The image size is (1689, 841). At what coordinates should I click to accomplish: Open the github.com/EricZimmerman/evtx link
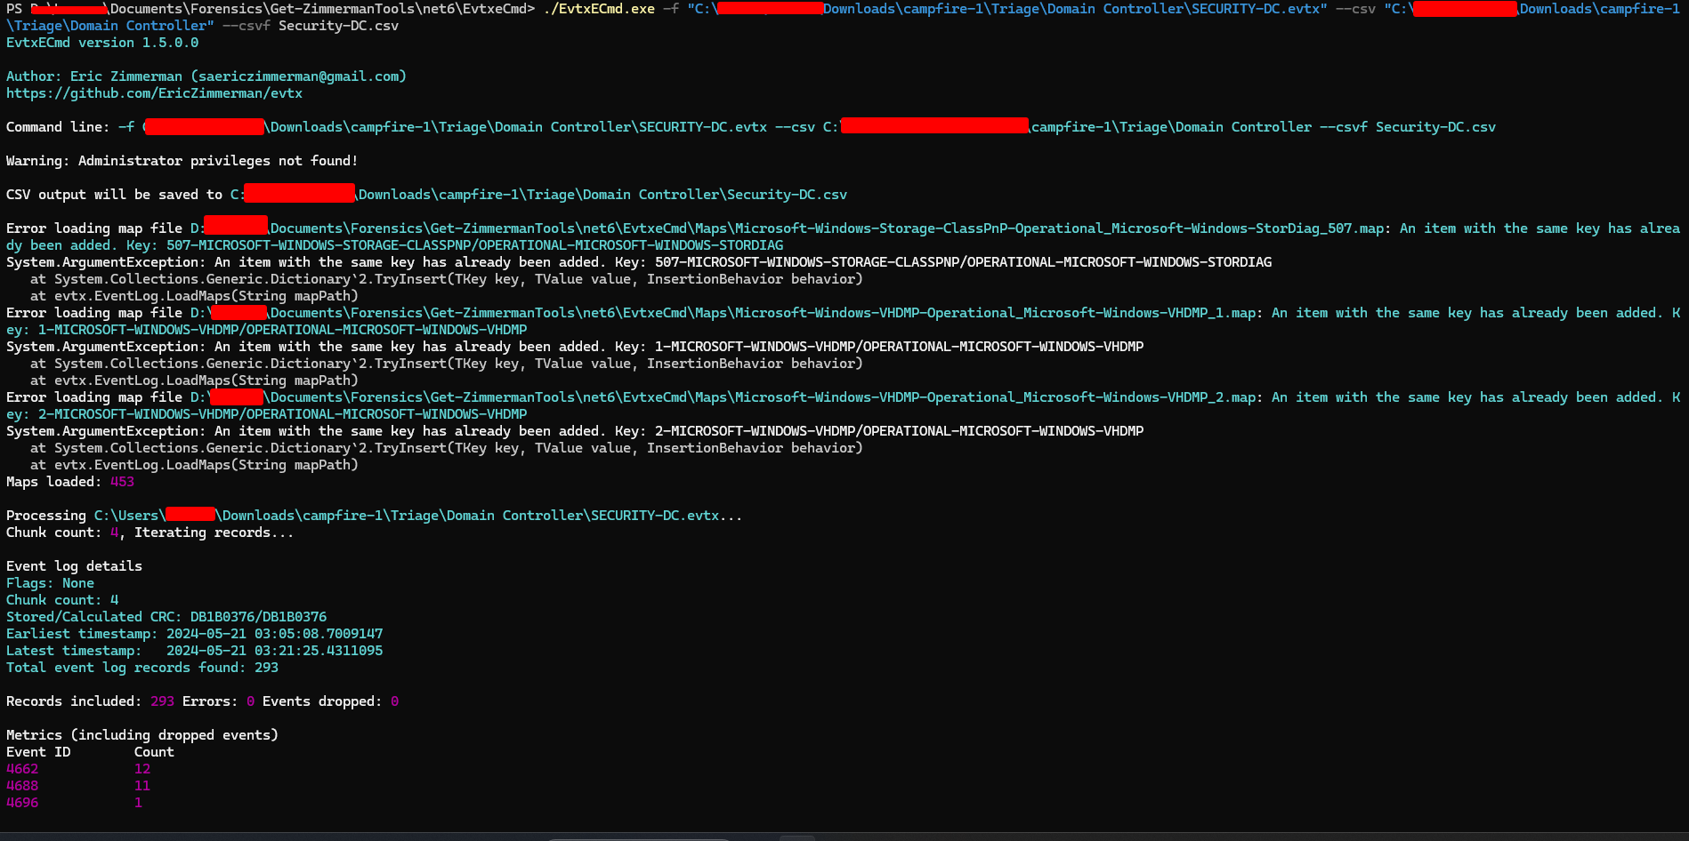click(154, 93)
